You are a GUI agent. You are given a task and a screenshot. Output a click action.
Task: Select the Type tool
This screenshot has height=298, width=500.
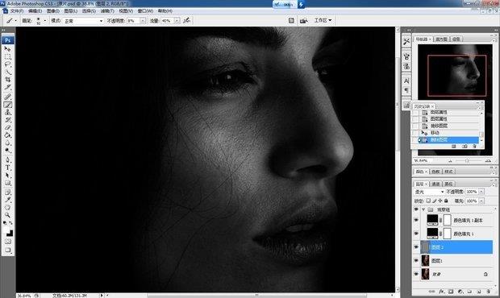click(7, 168)
